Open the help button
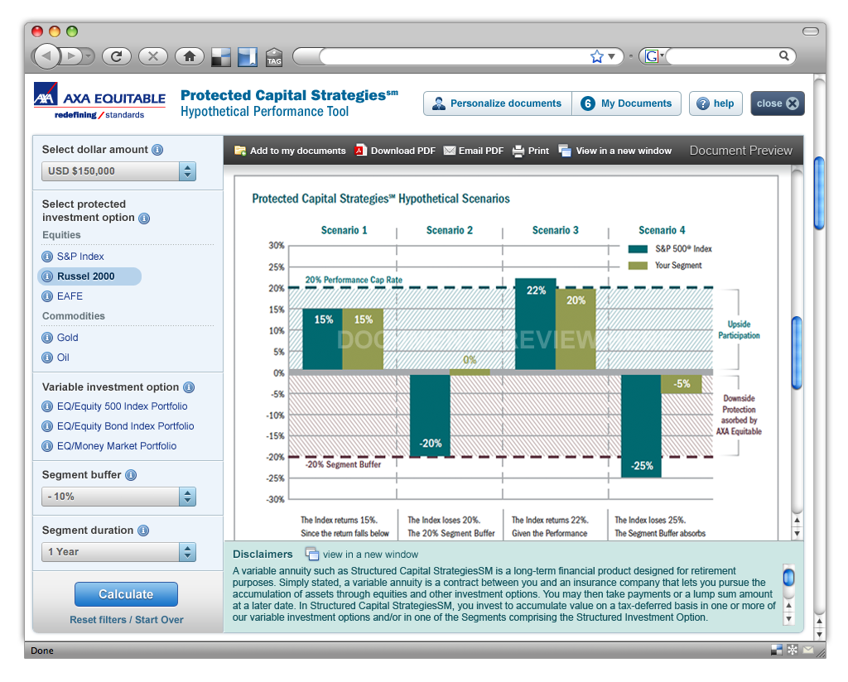This screenshot has width=848, height=682. coord(715,103)
